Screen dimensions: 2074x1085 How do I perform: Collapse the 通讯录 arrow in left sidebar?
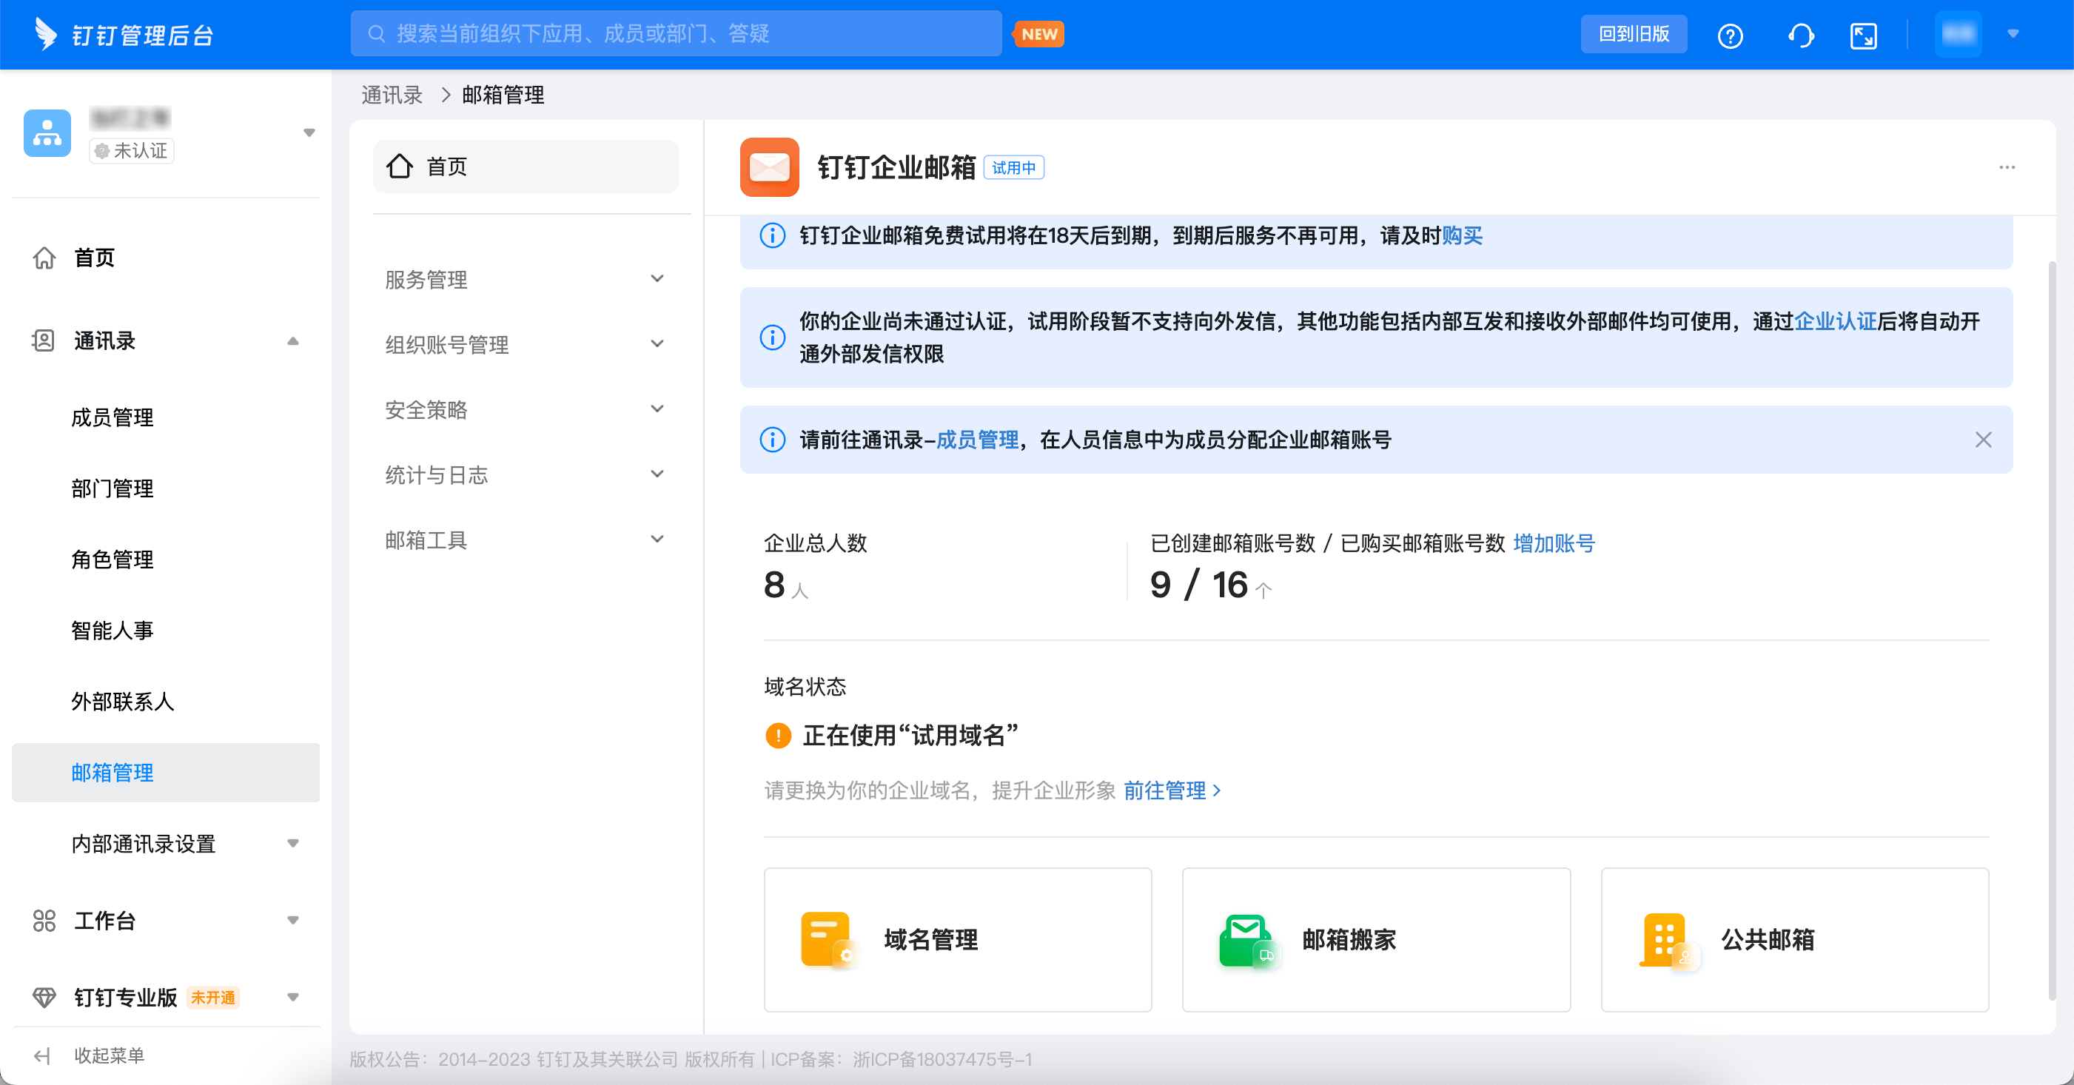tap(293, 341)
